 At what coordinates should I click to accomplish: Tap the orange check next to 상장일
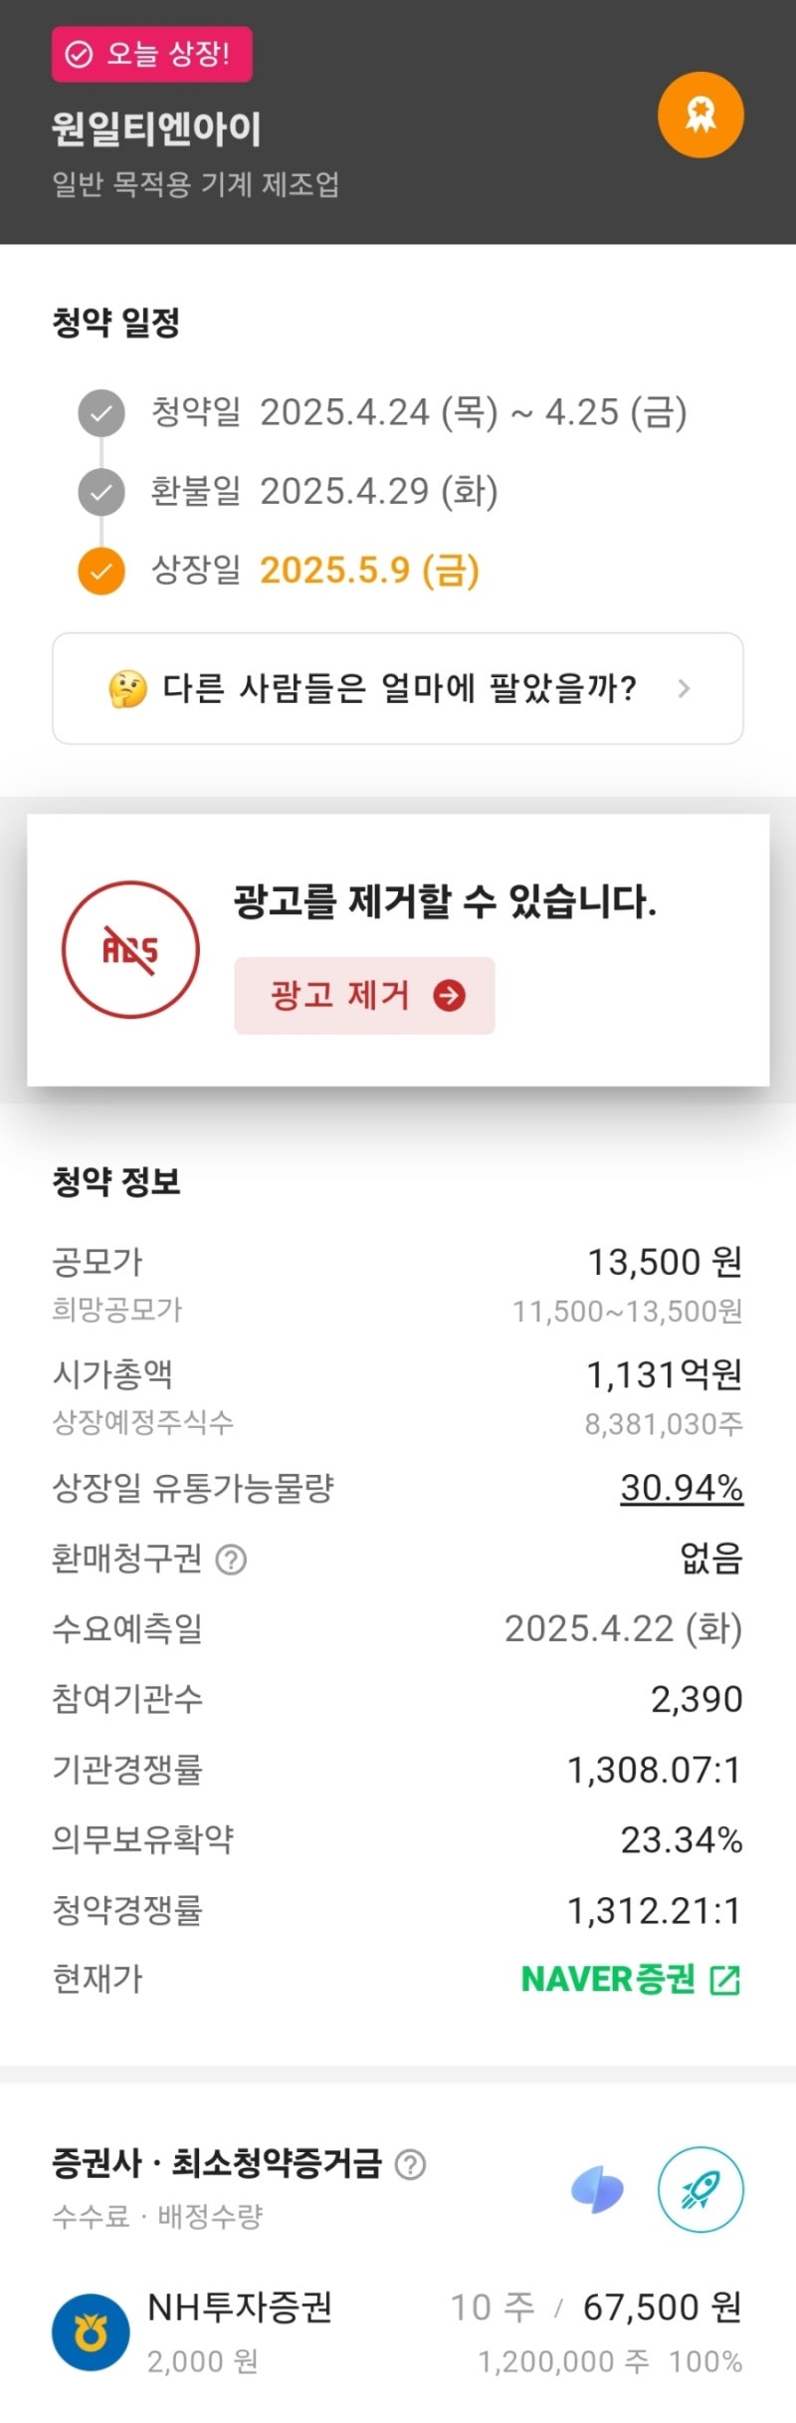101,572
